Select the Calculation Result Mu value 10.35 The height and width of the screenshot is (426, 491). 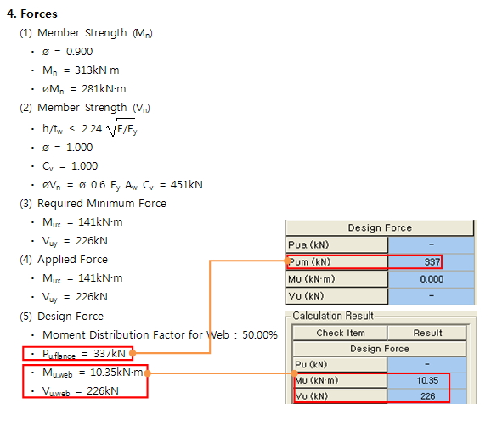[427, 380]
